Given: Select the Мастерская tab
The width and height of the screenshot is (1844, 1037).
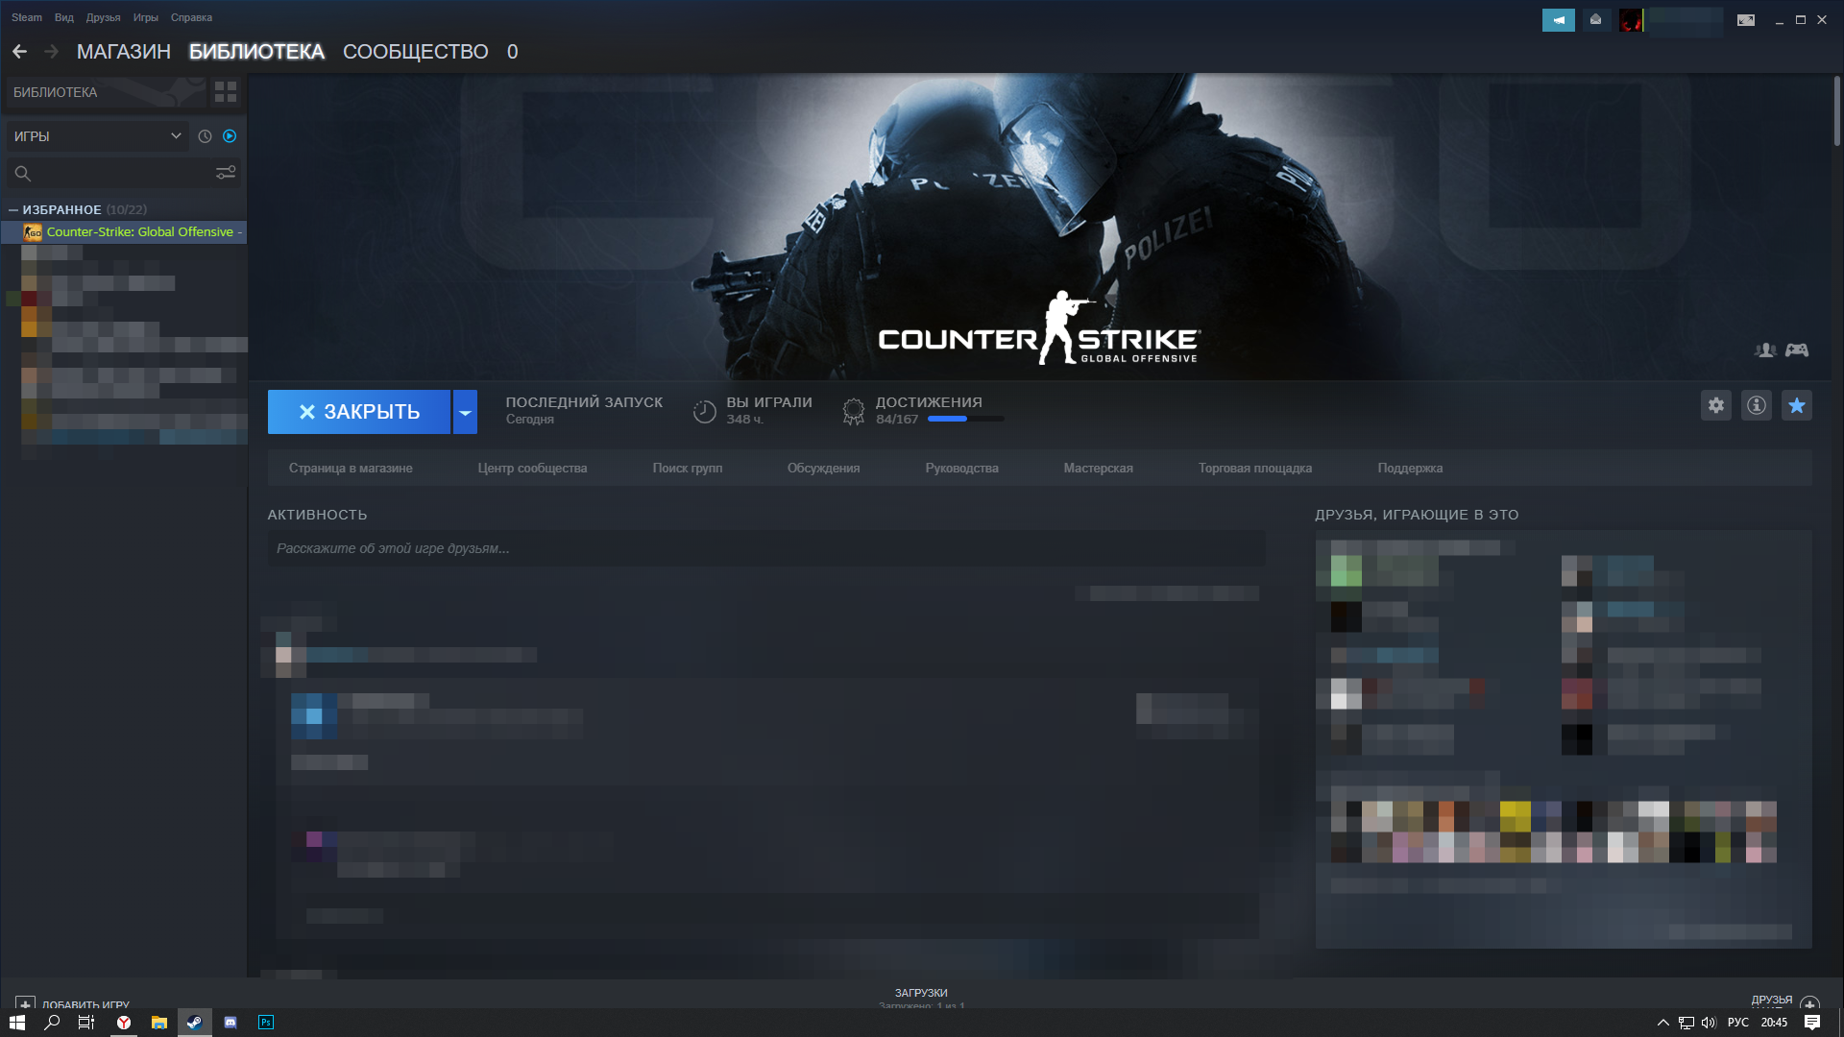Looking at the screenshot, I should click(x=1098, y=468).
